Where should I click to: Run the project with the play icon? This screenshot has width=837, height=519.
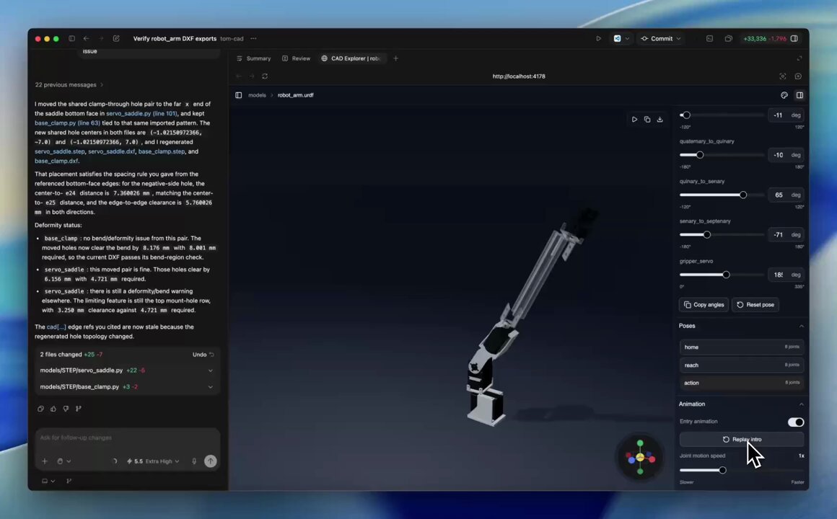pyautogui.click(x=598, y=38)
